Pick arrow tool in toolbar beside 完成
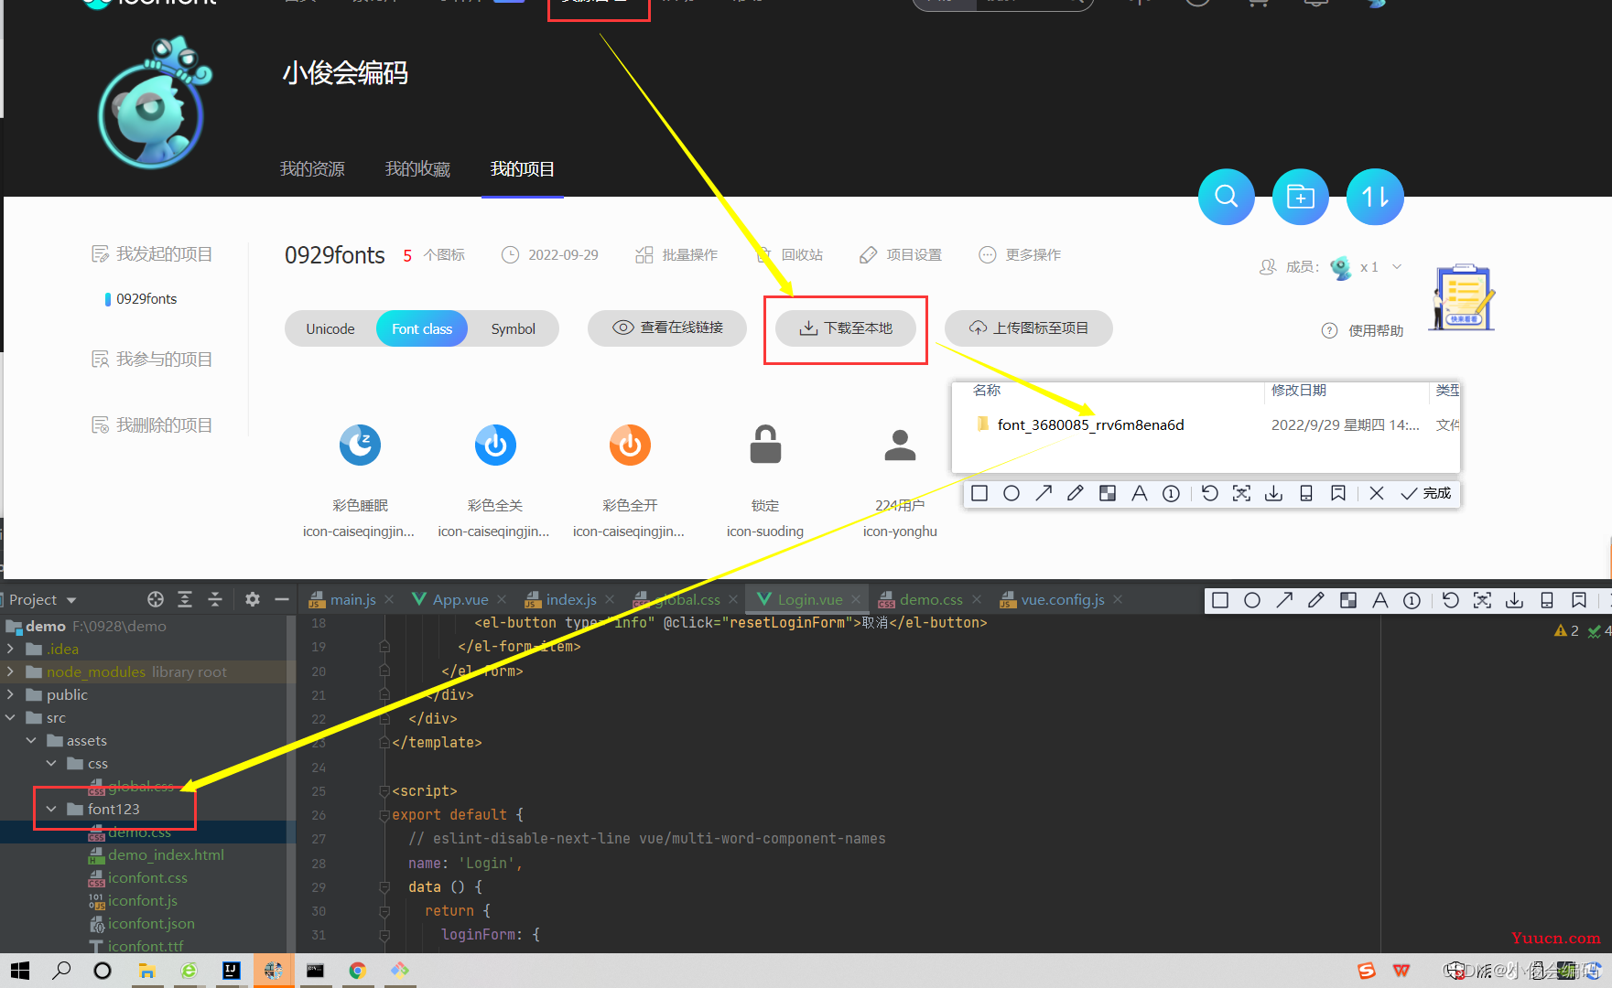The height and width of the screenshot is (988, 1612). click(x=1044, y=493)
